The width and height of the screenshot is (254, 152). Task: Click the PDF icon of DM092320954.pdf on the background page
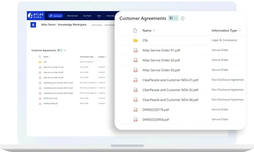point(40,103)
